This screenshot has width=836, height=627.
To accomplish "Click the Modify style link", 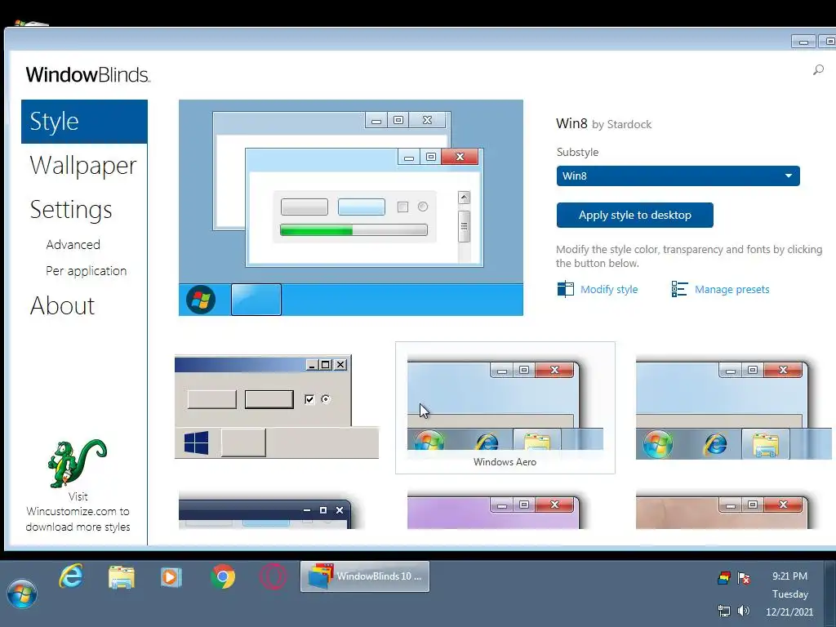I will (609, 290).
